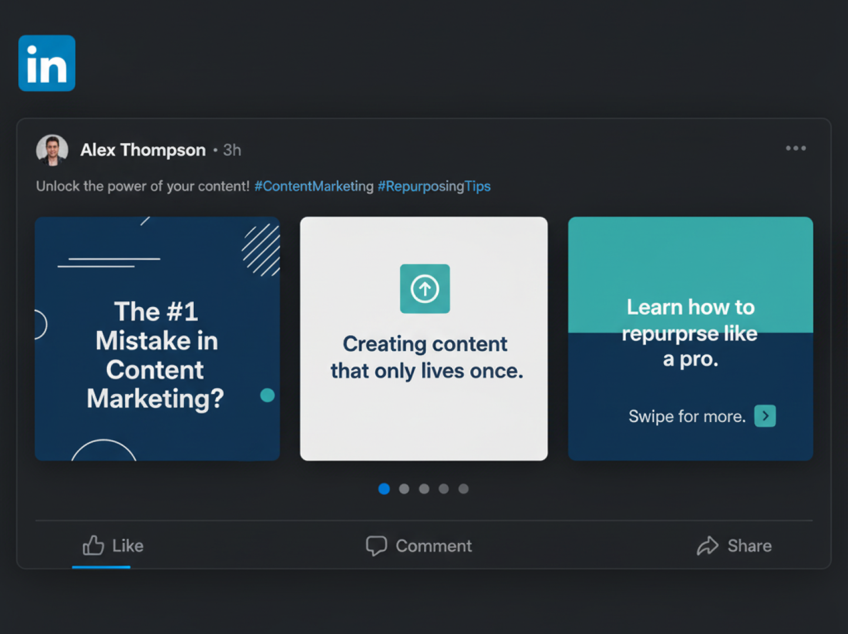848x634 pixels.
Task: Open the three-dot post options menu
Action: coord(796,149)
